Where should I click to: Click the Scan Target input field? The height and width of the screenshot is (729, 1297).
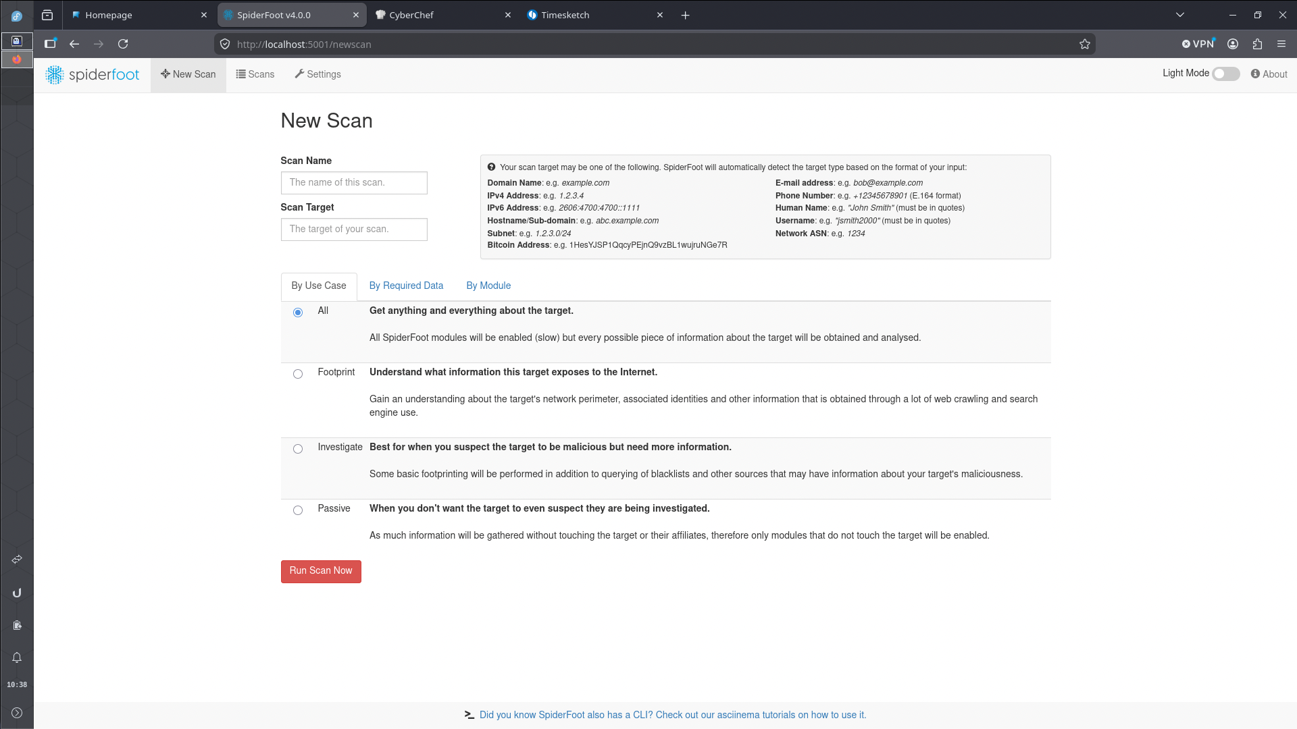(354, 230)
